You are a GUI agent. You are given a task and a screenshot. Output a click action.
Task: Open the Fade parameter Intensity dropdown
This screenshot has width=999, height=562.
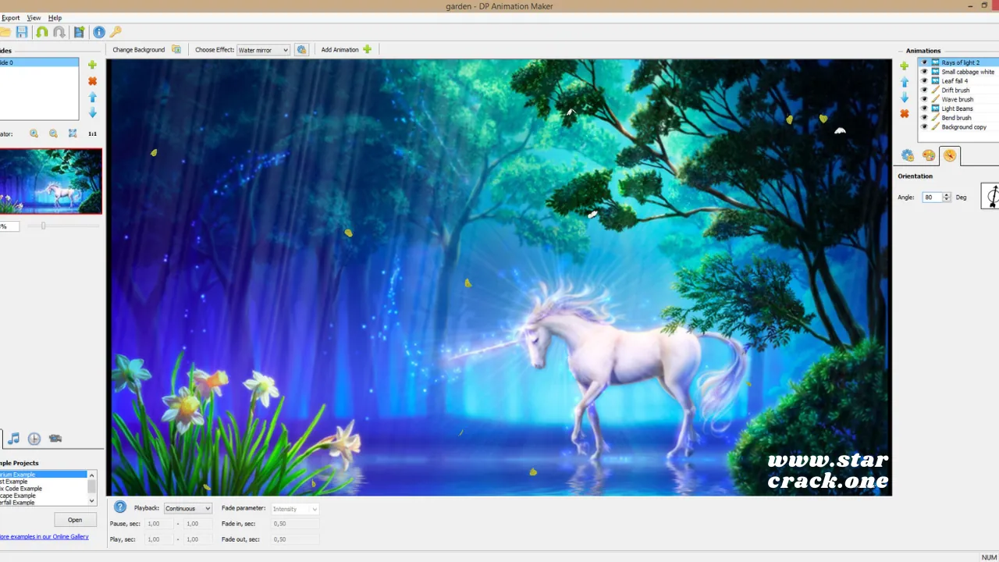tap(295, 509)
